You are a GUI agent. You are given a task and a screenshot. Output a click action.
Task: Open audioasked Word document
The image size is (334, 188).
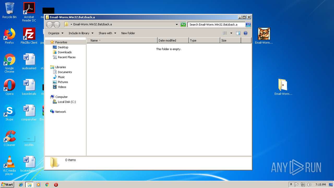coord(29,62)
